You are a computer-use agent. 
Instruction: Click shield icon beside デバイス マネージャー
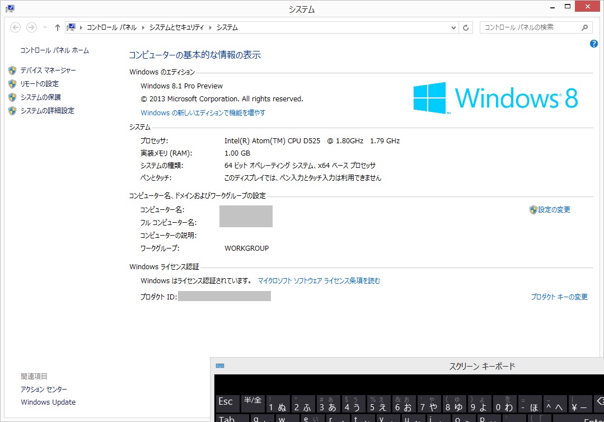coord(12,71)
